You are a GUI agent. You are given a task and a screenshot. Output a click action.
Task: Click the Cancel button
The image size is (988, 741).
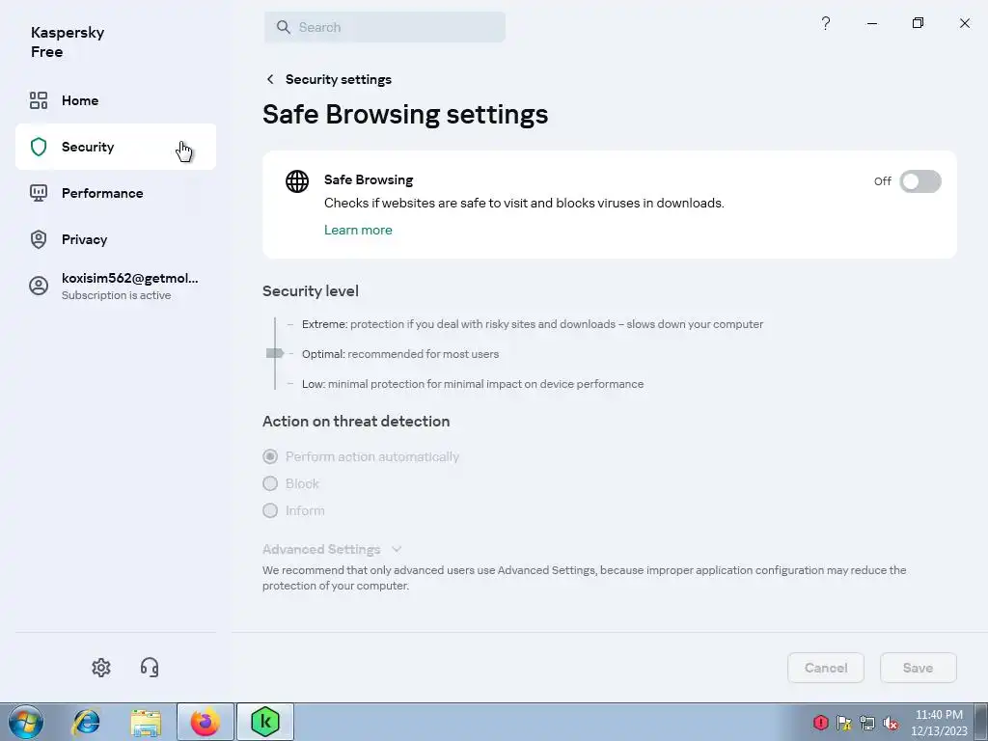[826, 668]
